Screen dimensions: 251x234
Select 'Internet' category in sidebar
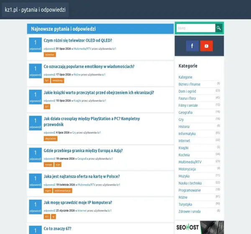[184, 141]
